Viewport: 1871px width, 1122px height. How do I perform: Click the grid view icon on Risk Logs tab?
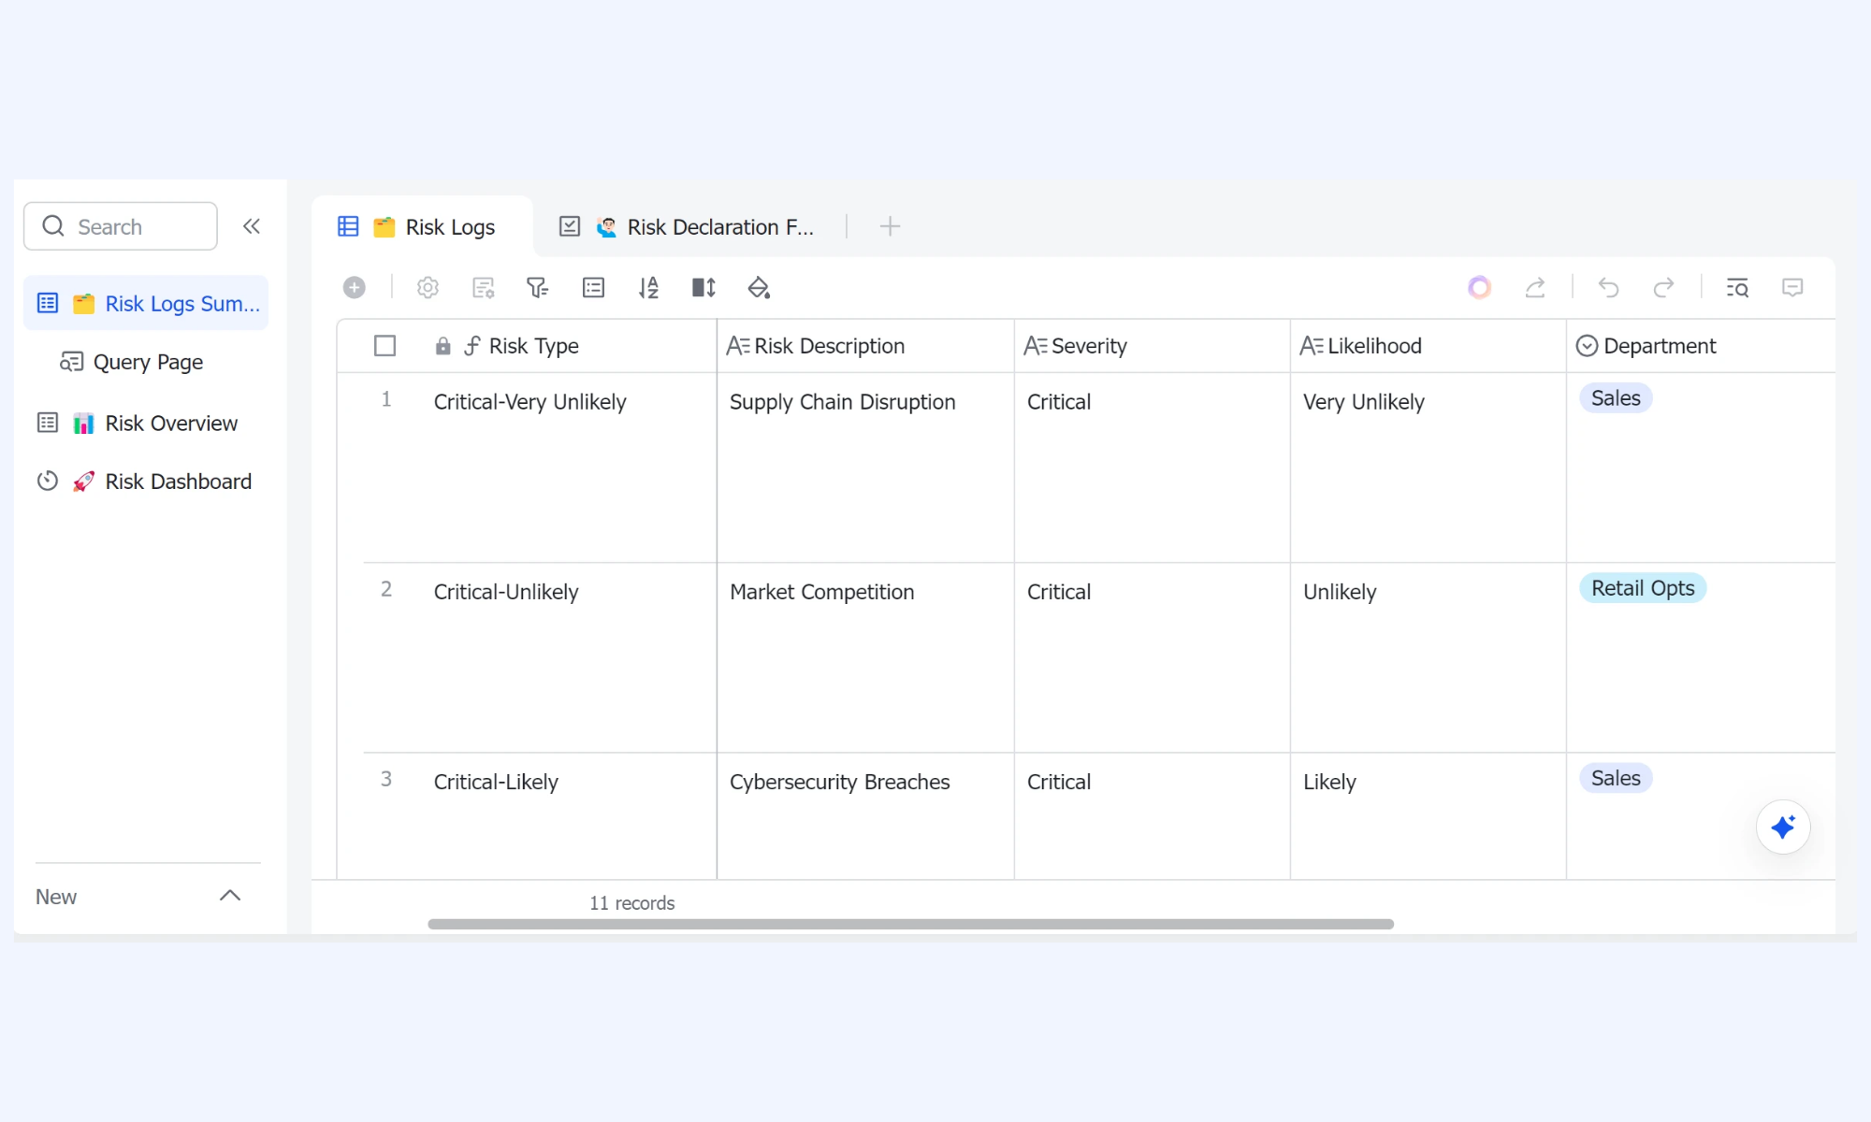(348, 226)
